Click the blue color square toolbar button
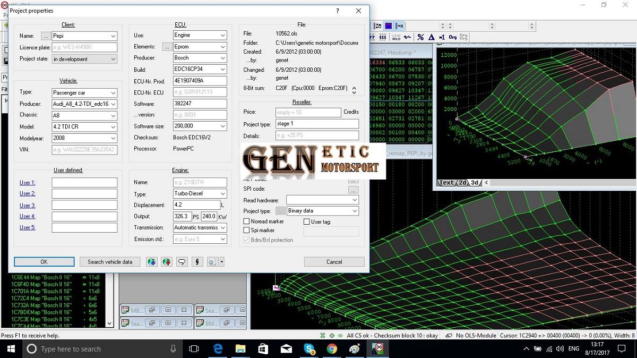The image size is (637, 358). (389, 25)
